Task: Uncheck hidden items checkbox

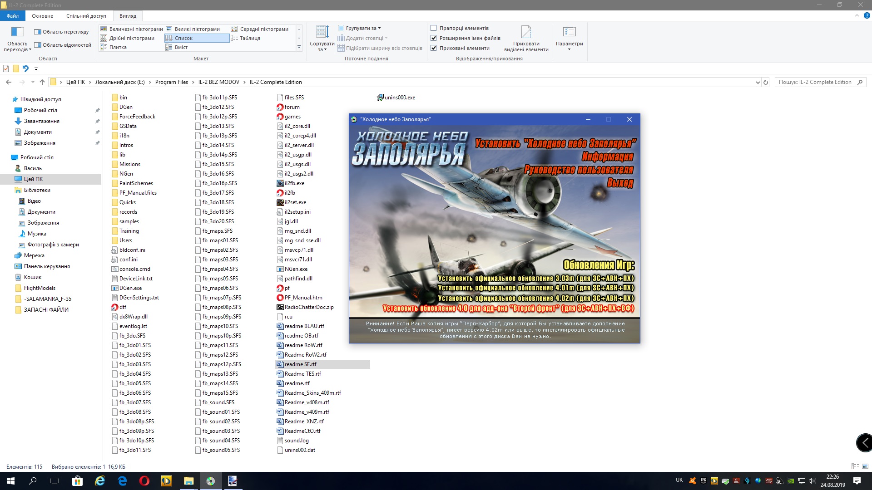Action: click(x=434, y=48)
